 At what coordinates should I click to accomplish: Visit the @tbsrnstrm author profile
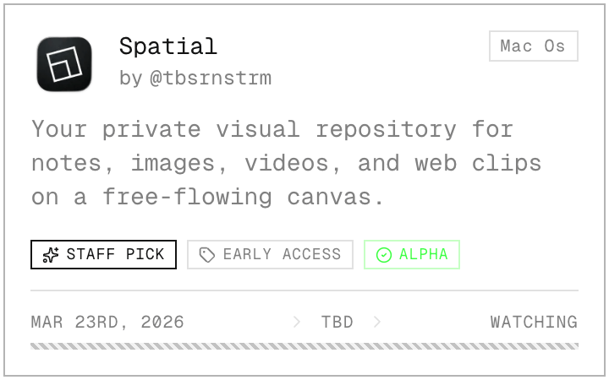210,79
